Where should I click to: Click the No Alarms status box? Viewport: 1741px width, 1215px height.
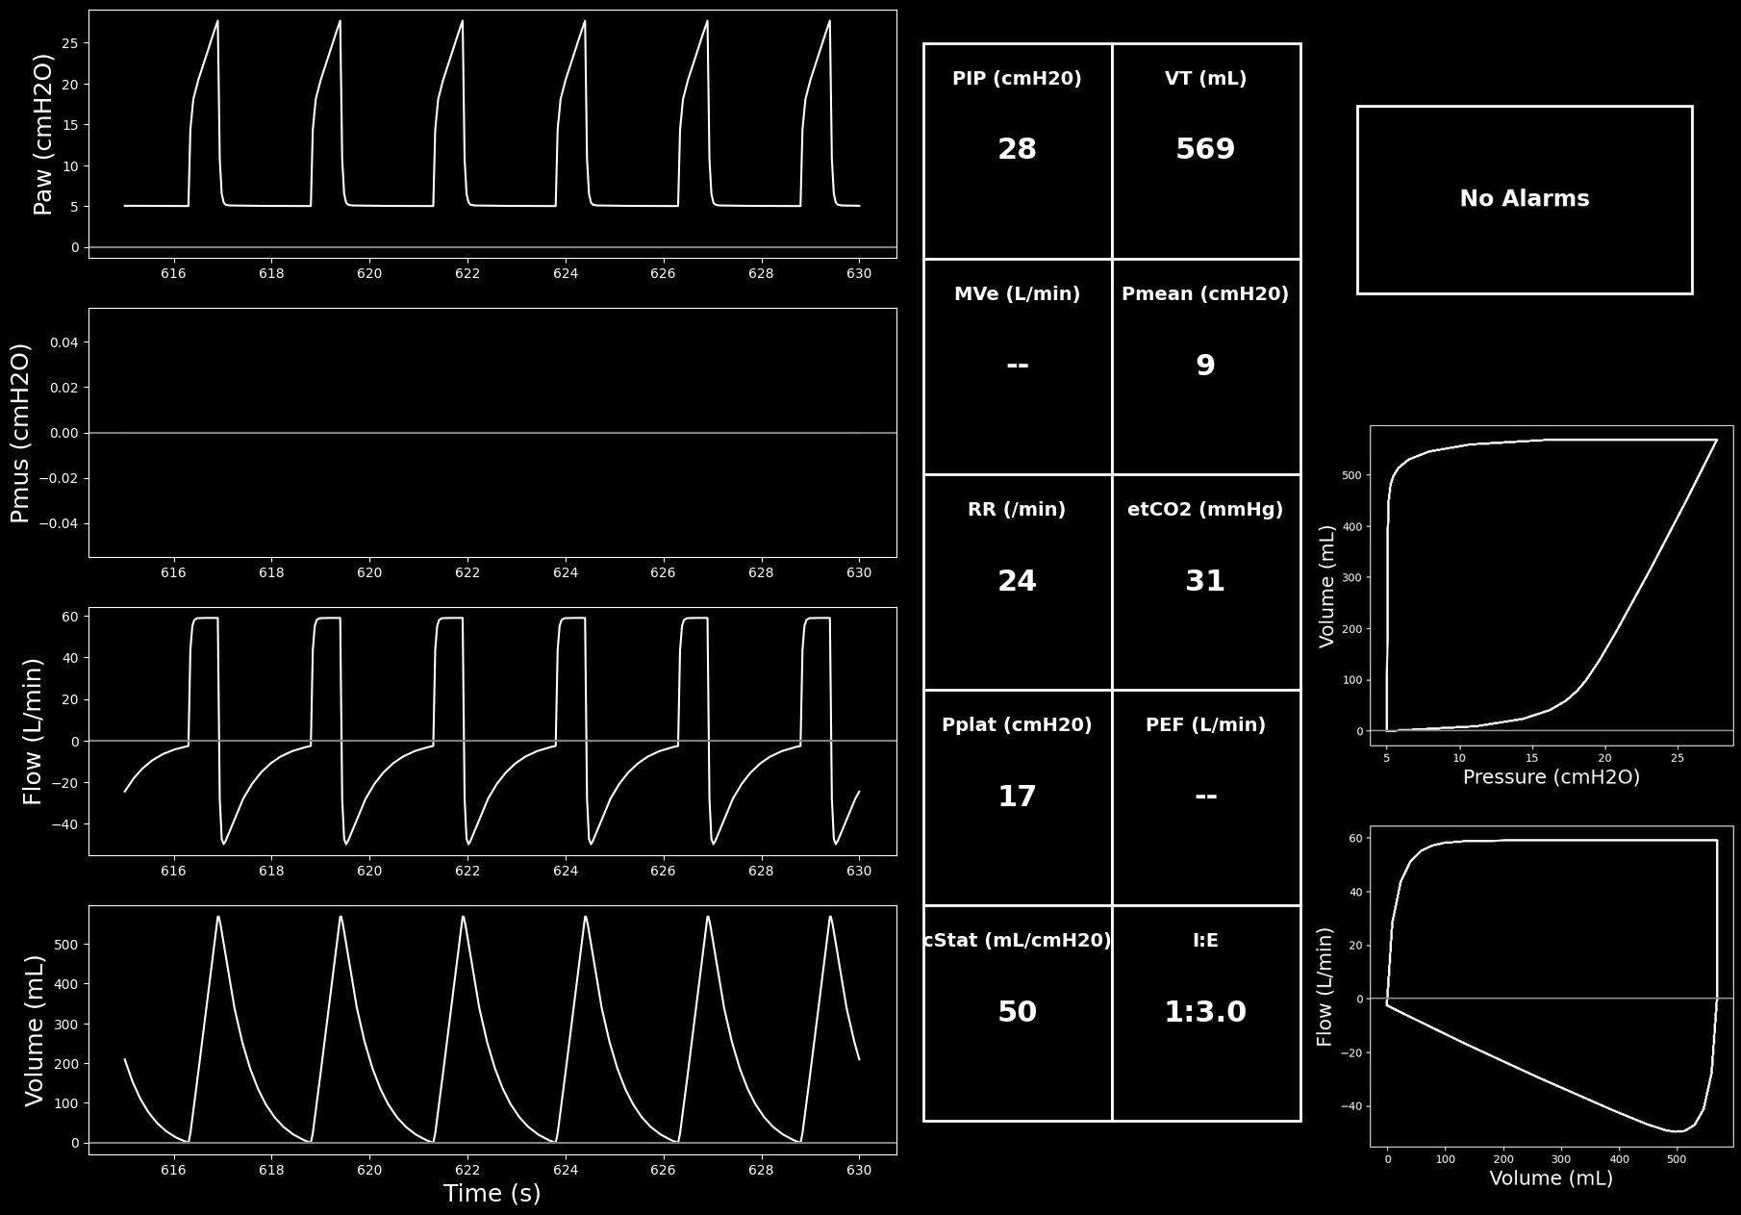tap(1525, 199)
